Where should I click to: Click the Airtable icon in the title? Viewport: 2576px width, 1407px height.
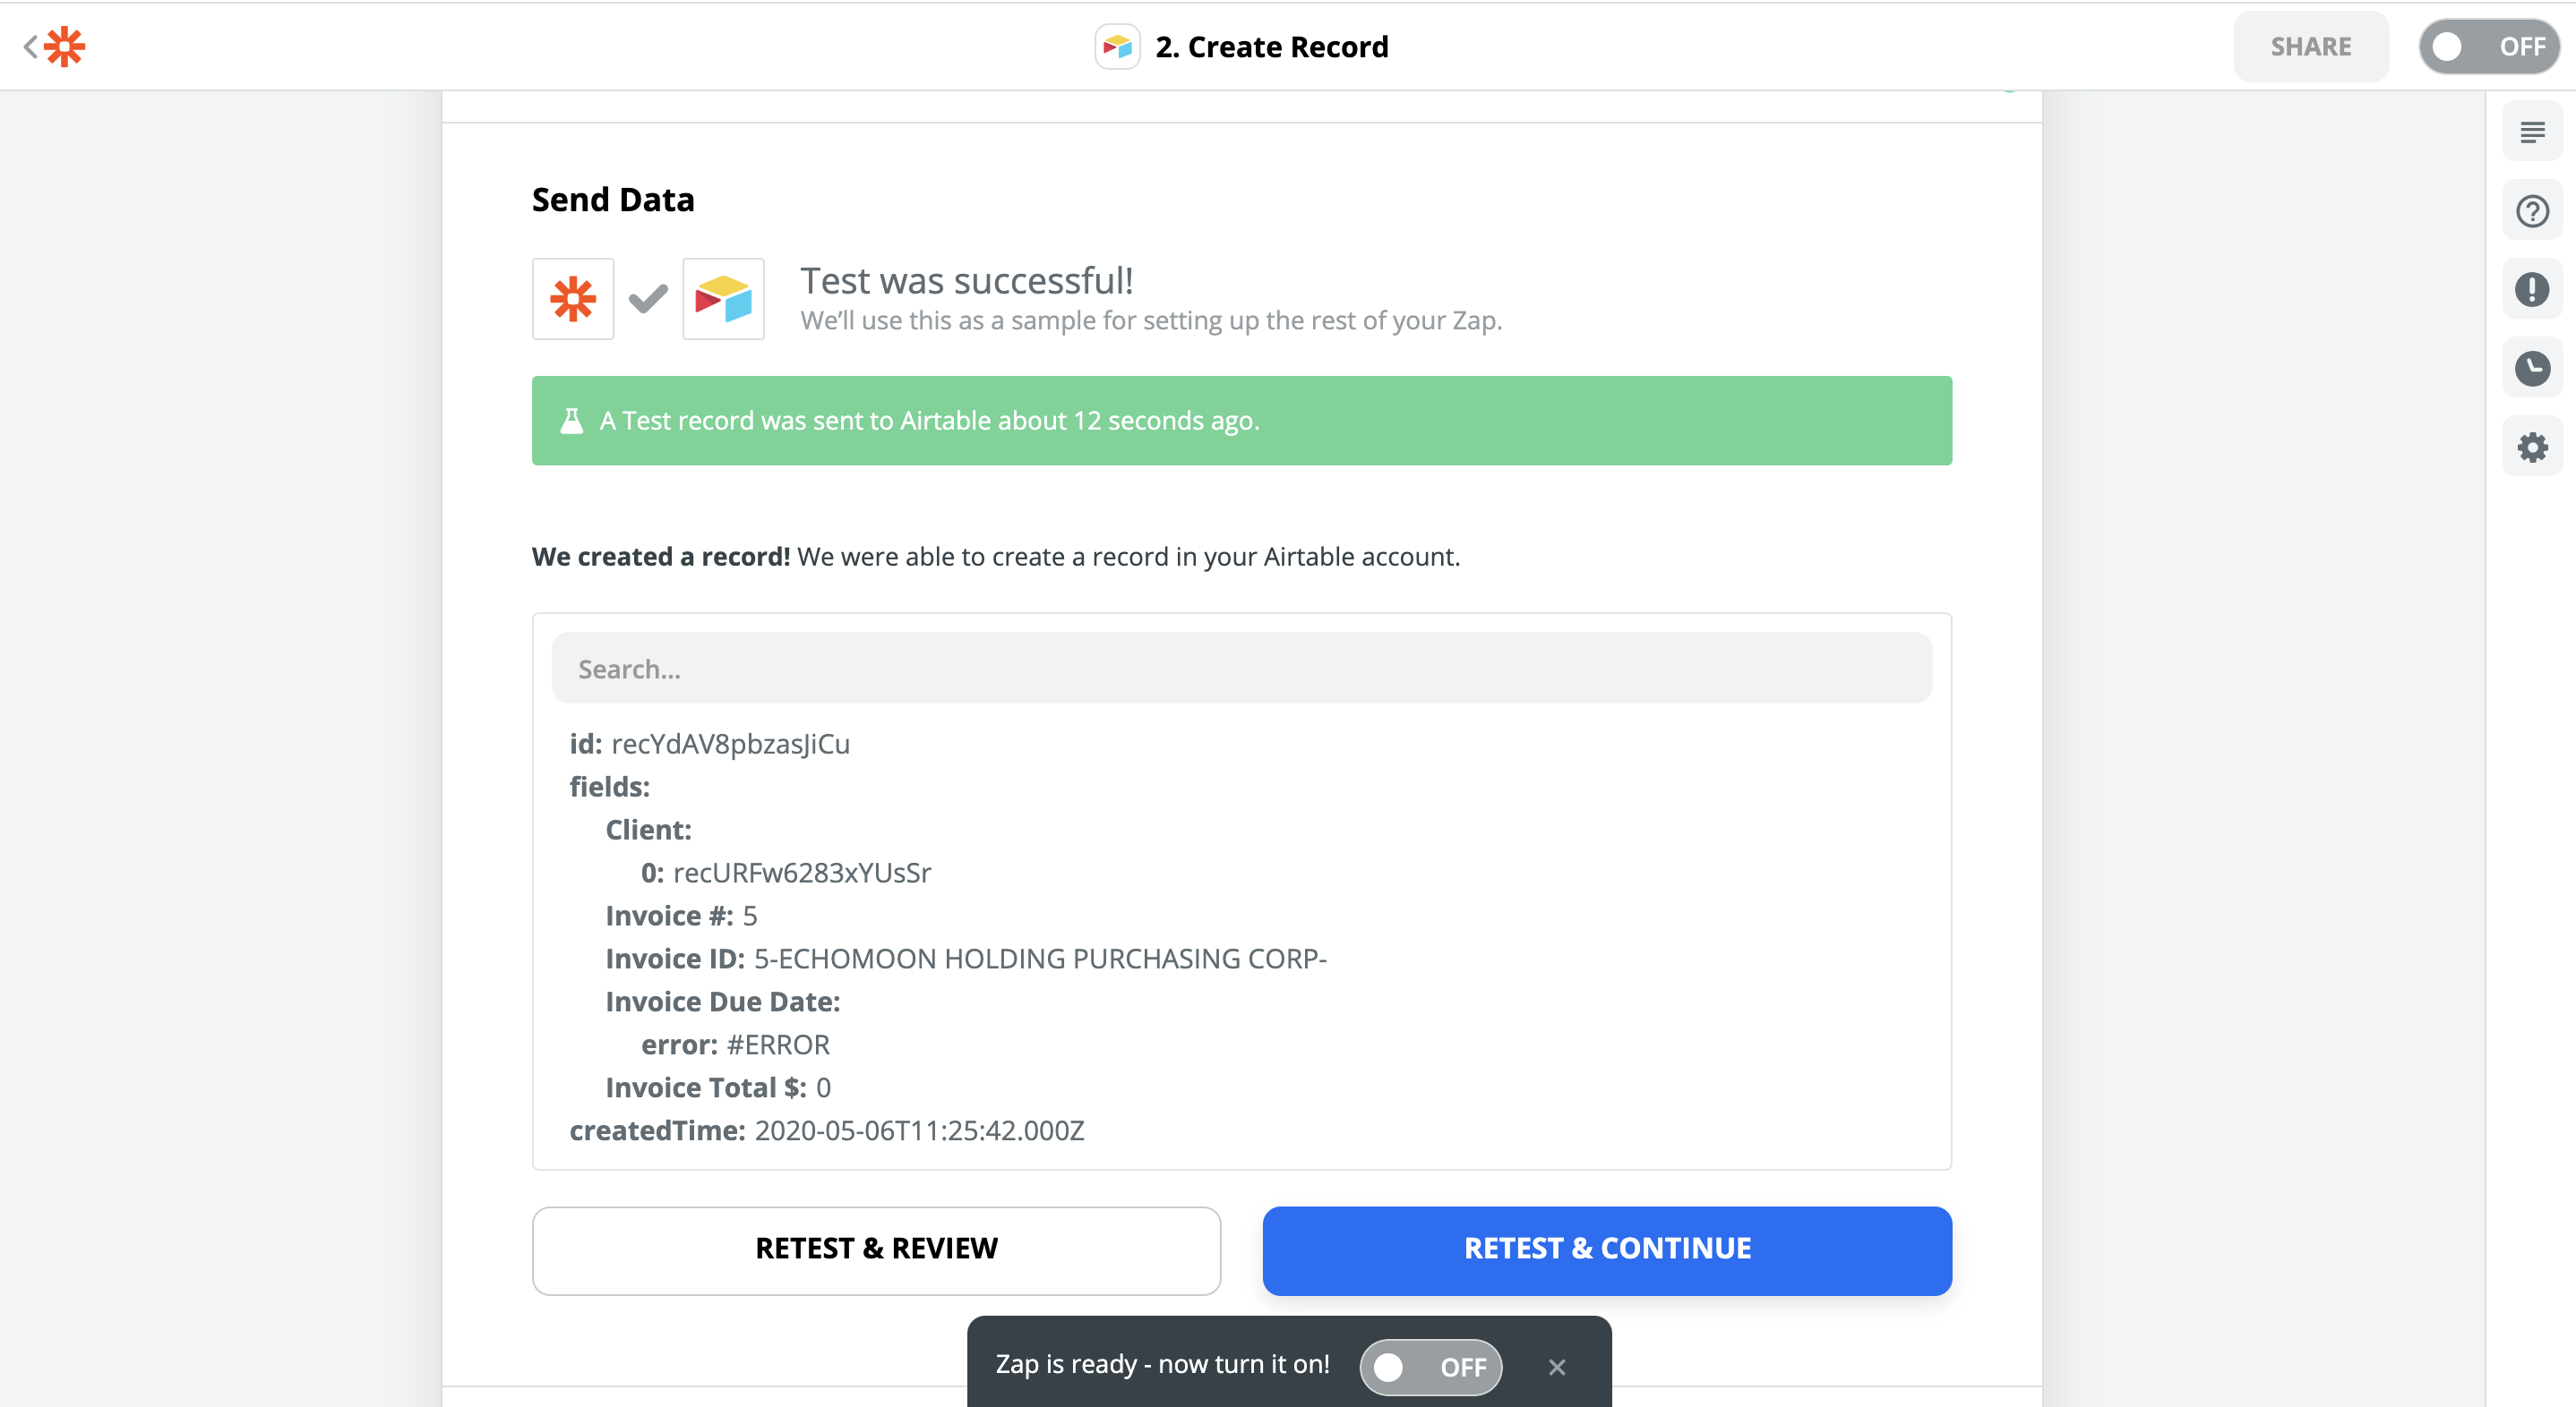1116,47
